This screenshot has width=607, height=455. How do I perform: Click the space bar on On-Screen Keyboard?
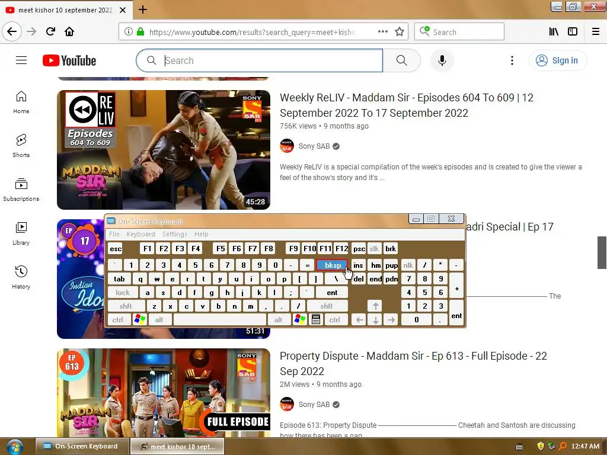(220, 320)
